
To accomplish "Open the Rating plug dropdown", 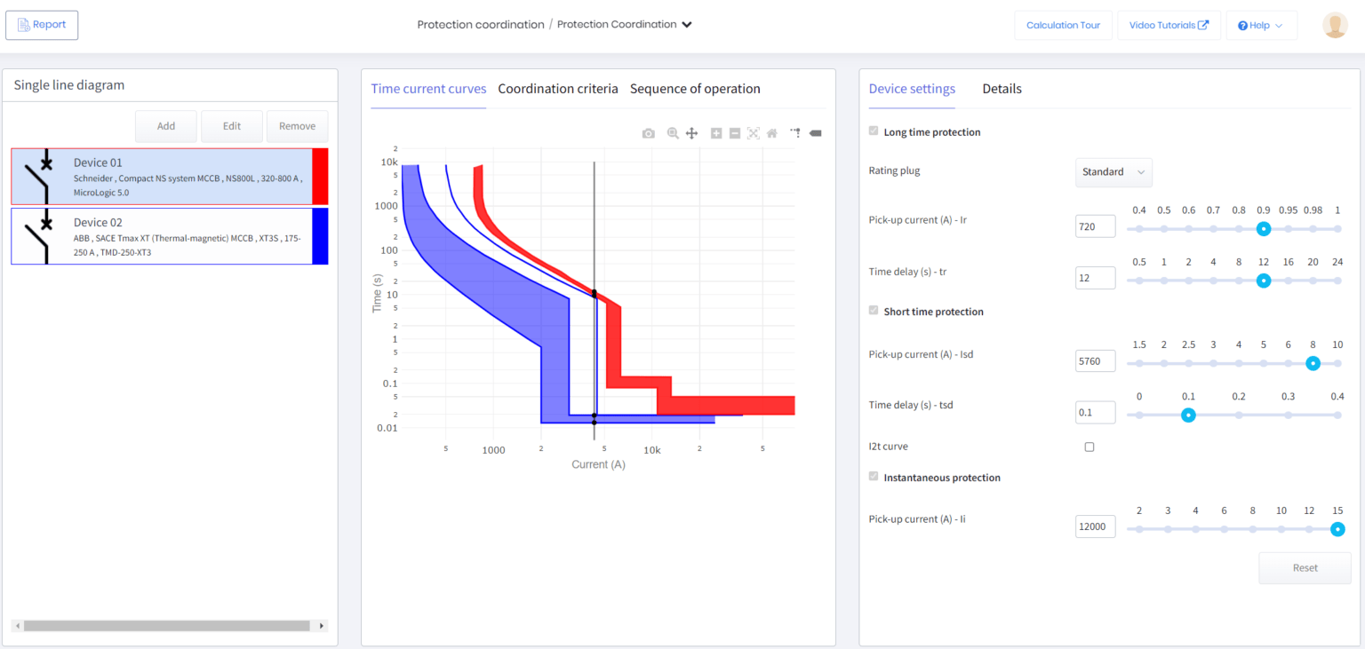I will pos(1114,172).
